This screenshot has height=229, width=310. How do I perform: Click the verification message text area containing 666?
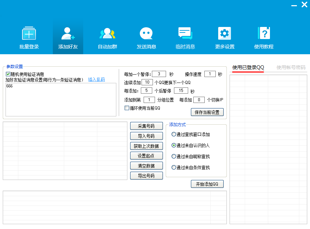tap(61, 100)
